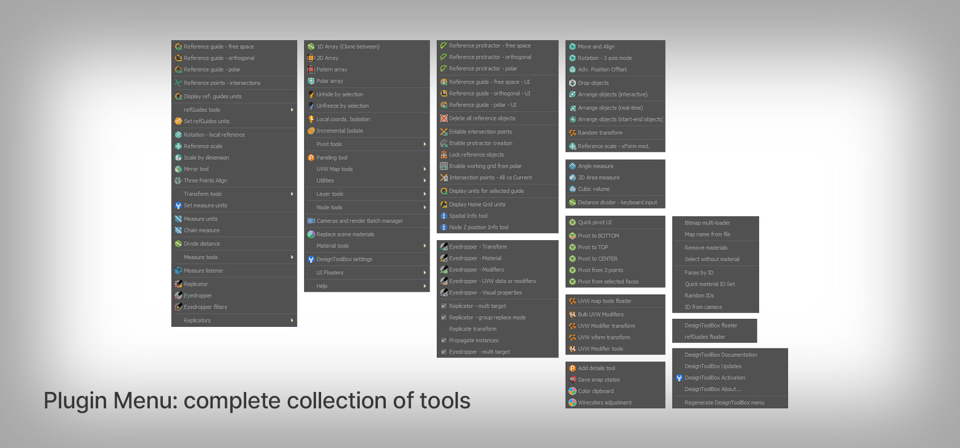Click the Paneling tool icon
Viewport: 960px width, 448px height.
(311, 158)
